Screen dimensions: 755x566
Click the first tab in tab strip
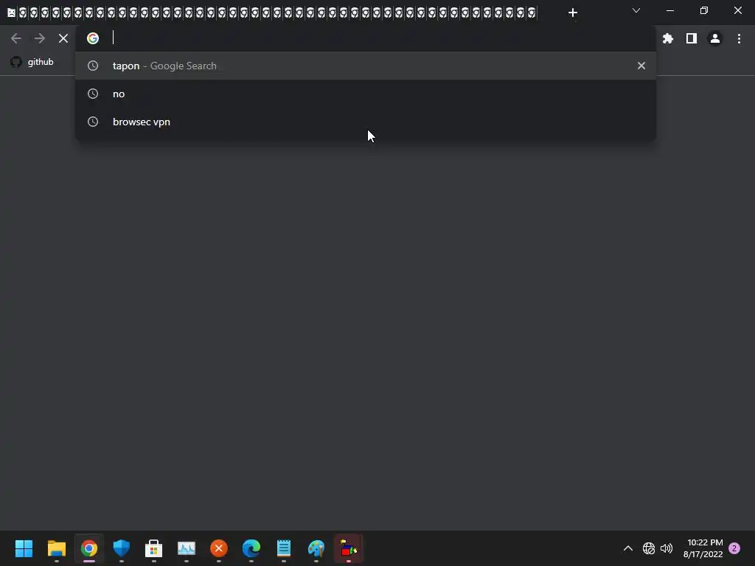click(12, 13)
